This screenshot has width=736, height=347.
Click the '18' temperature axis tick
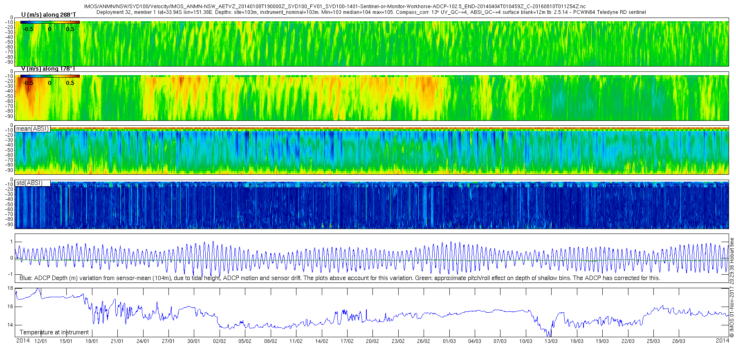pos(11,288)
